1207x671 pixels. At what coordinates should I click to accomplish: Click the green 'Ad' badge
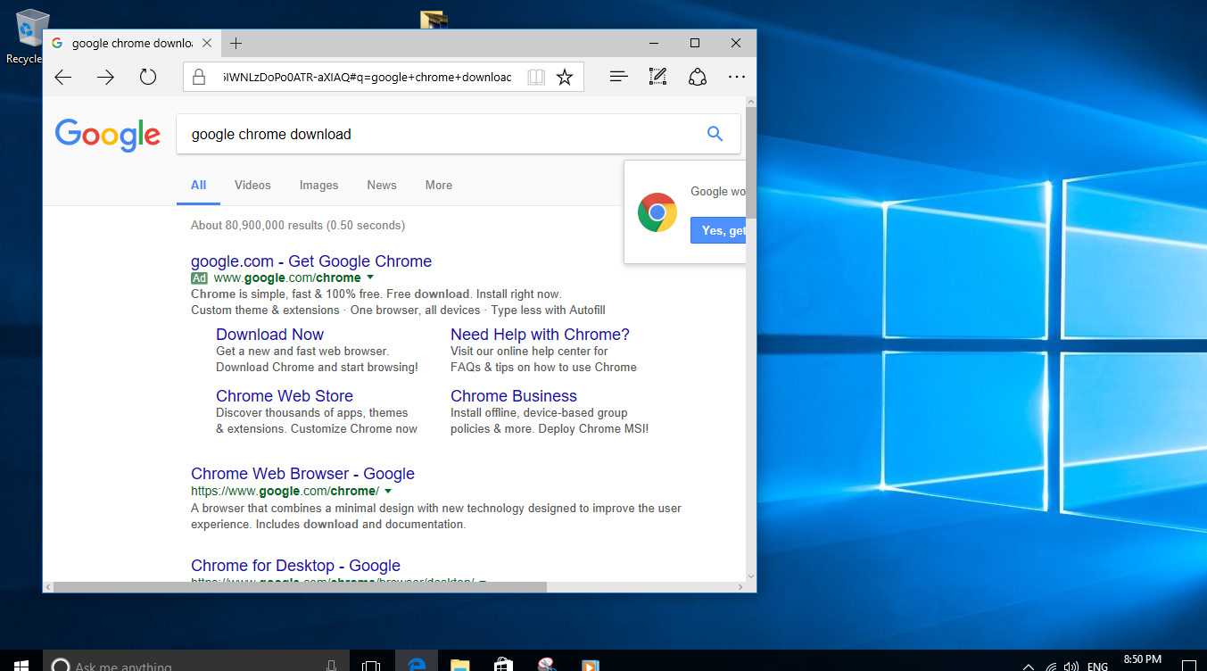point(200,278)
